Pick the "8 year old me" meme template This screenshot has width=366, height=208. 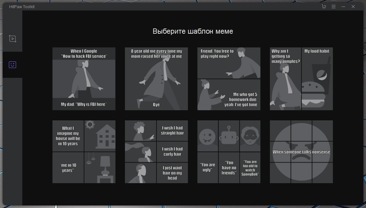tap(156, 79)
